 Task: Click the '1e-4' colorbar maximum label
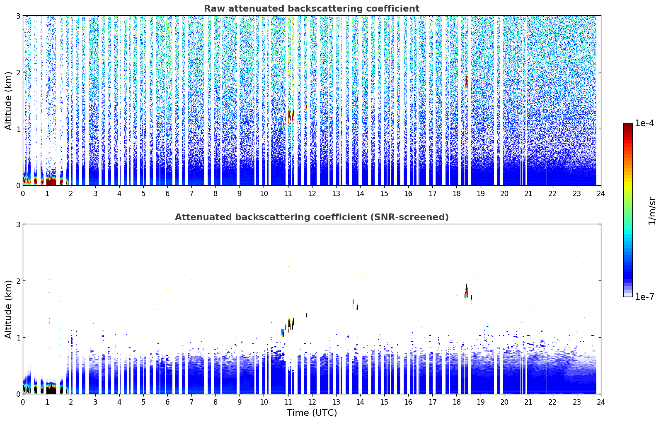[644, 123]
